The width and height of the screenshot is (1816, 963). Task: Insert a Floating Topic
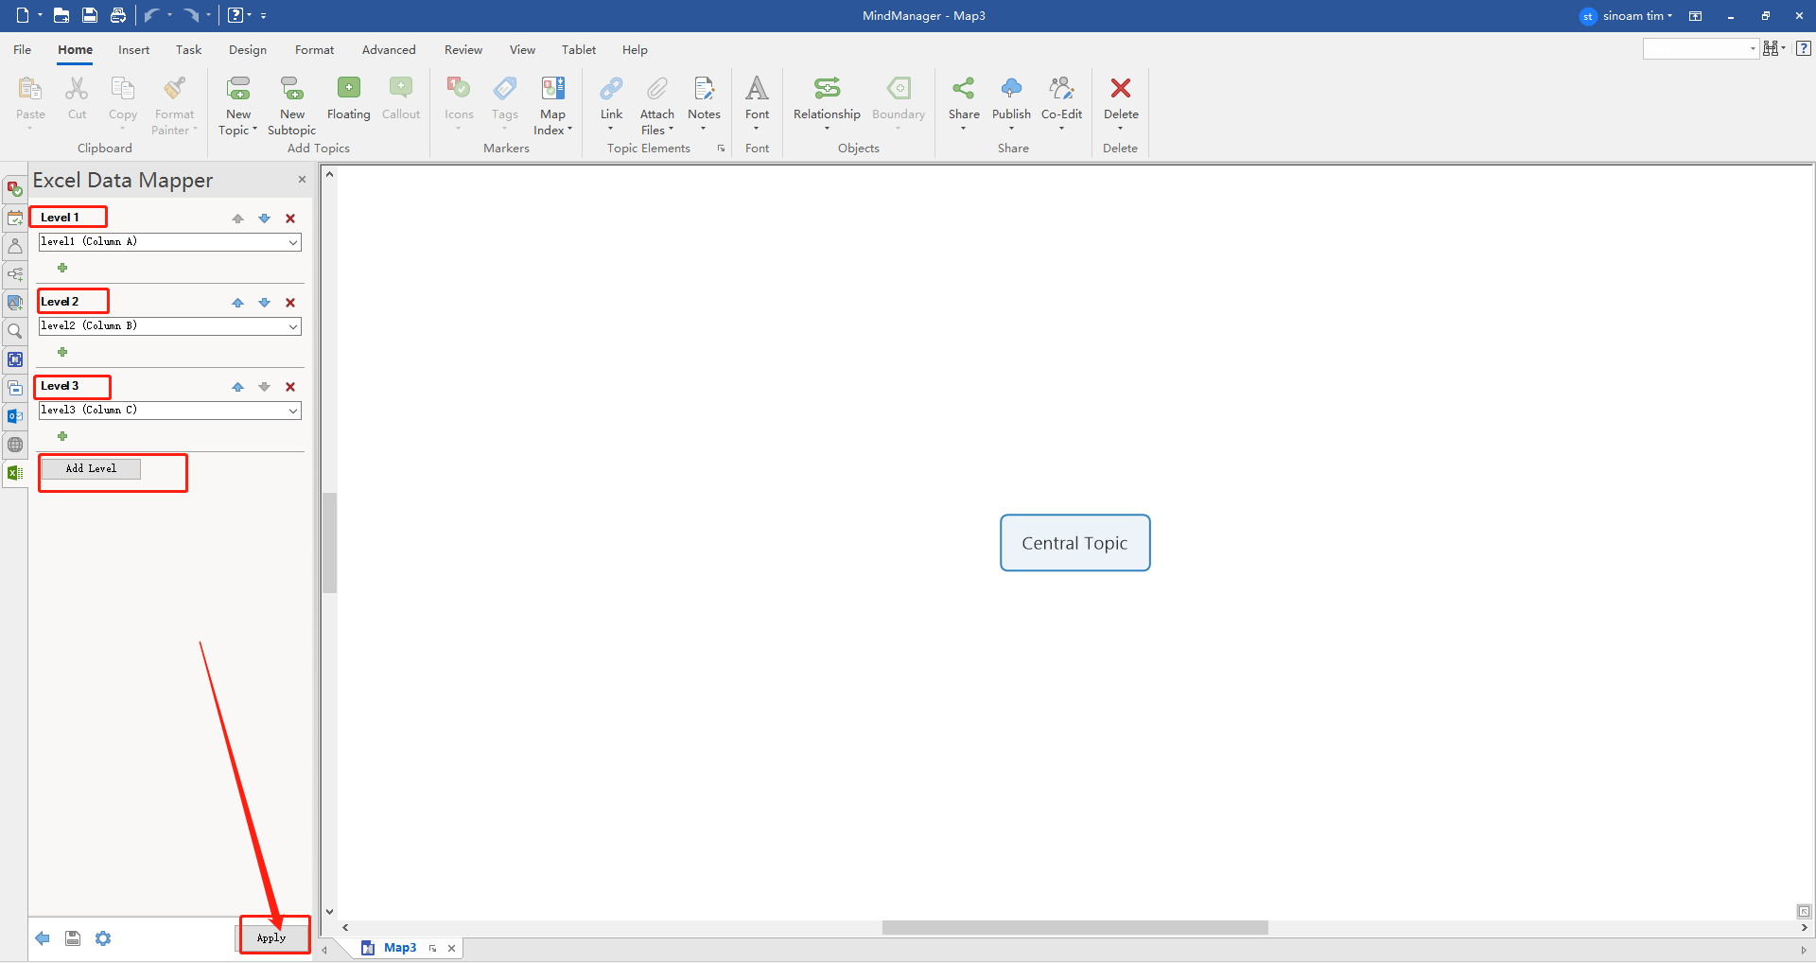(348, 97)
